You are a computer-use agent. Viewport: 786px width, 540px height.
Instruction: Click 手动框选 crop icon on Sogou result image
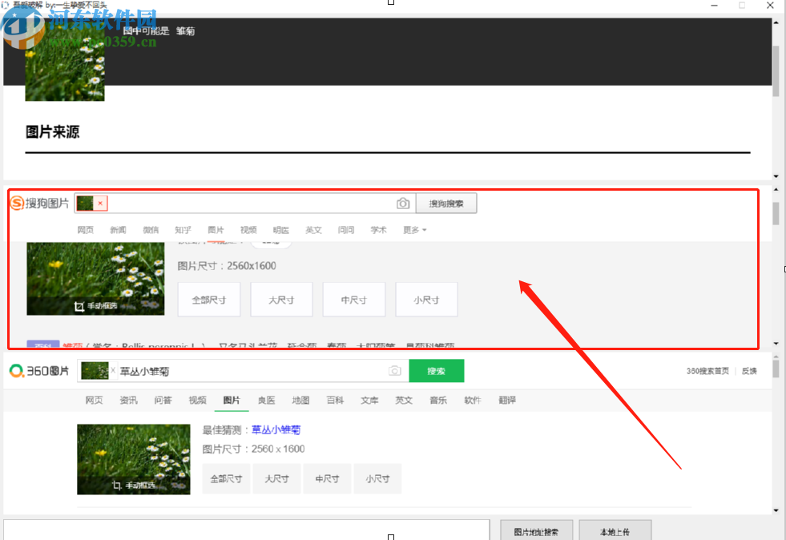[79, 306]
